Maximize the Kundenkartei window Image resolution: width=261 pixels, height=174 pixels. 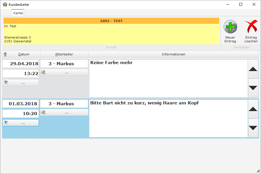point(241,5)
